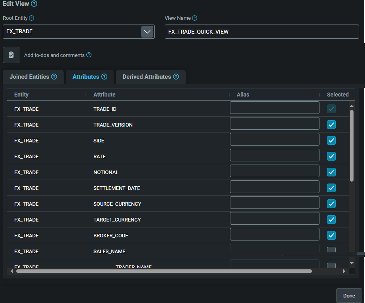The width and height of the screenshot is (365, 303).
Task: Click the scroll up arrow of attributes table
Action: click(352, 106)
